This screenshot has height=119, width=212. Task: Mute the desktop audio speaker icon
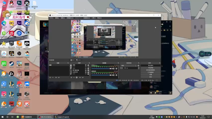(113, 75)
